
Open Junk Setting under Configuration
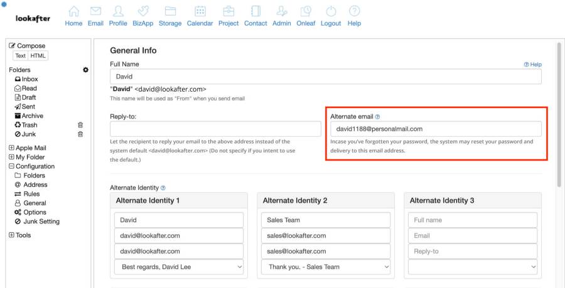point(41,221)
